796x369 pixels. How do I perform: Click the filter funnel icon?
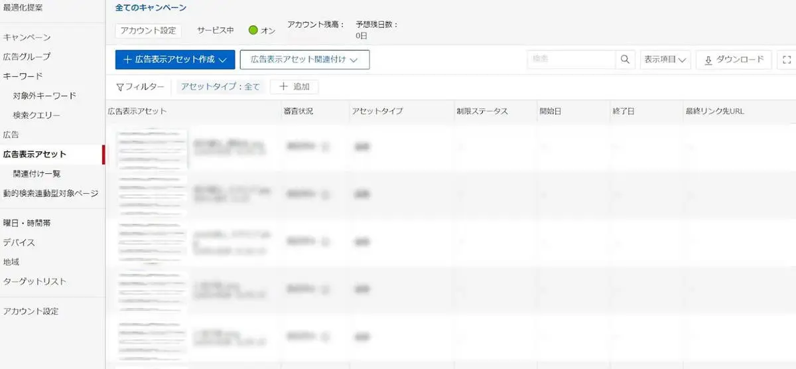click(x=120, y=87)
